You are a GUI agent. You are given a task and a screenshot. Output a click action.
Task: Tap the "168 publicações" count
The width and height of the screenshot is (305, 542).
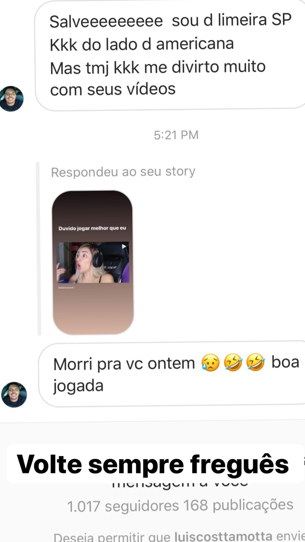pyautogui.click(x=238, y=505)
